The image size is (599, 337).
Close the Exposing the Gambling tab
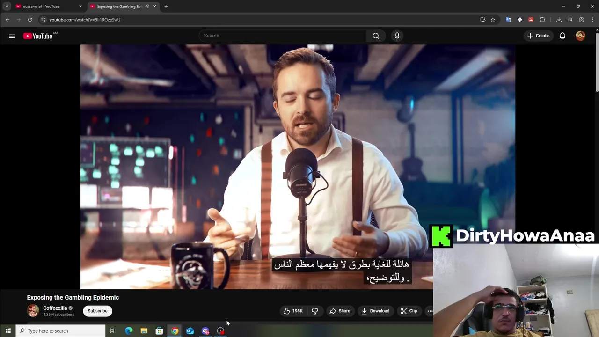coord(154,7)
